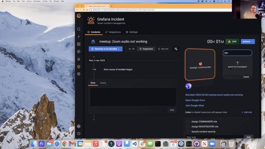Screen dimensions: 265x149
Task: Click the participant avatar under assign commander
Action: tap(188, 86)
